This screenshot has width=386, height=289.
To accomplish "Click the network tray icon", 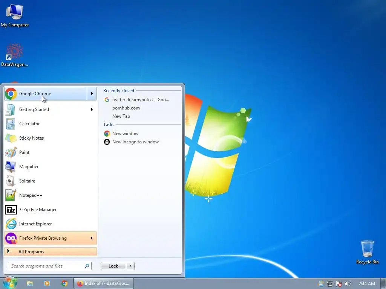I will pos(329,284).
